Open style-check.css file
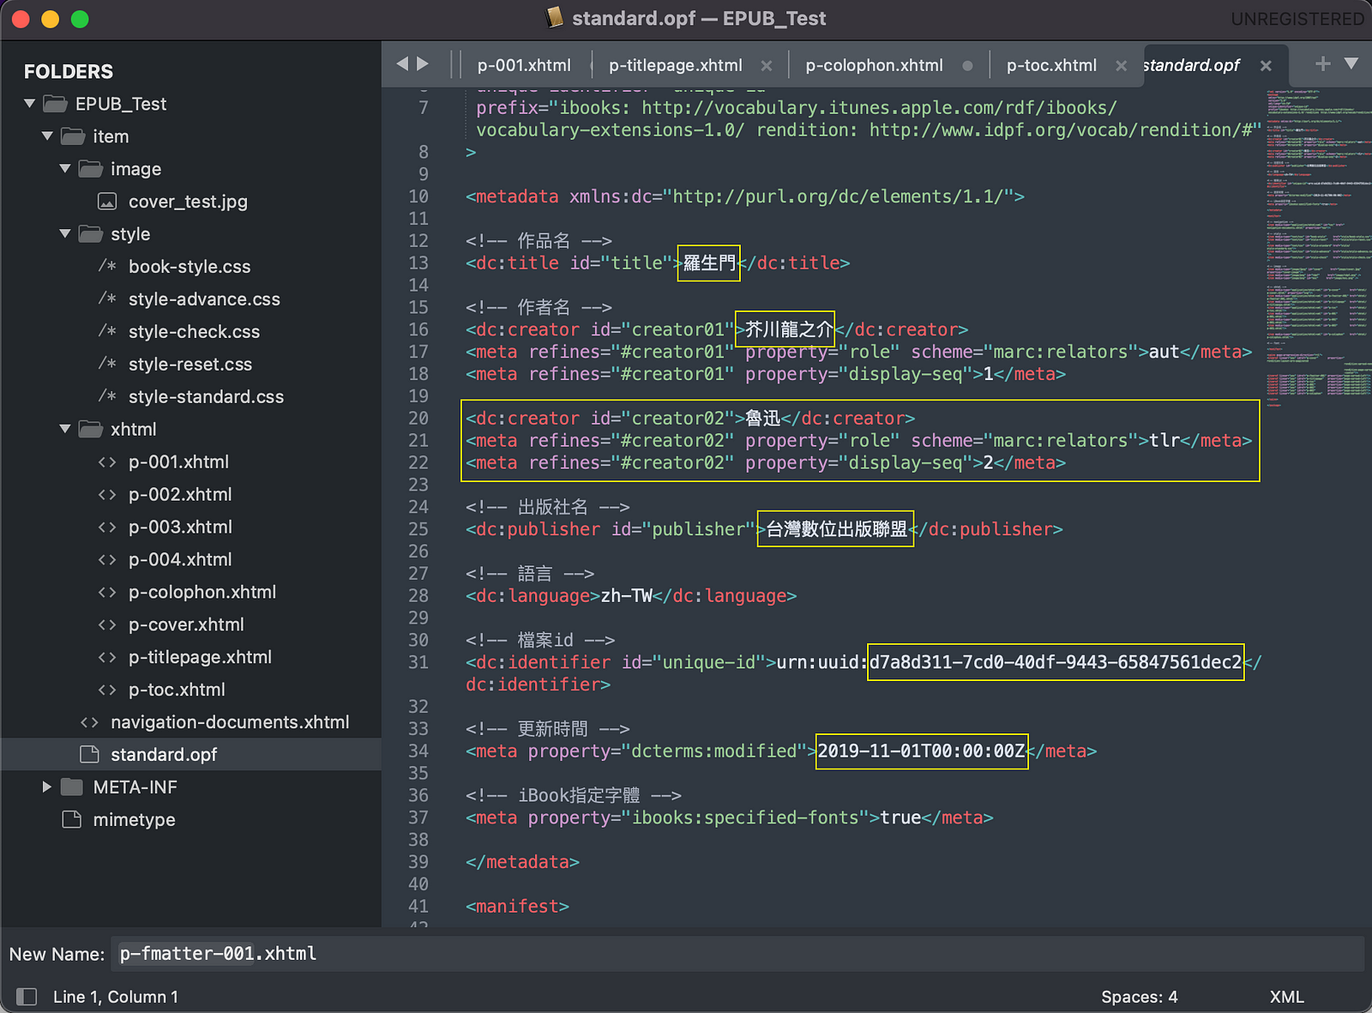1372x1013 pixels. 194,332
